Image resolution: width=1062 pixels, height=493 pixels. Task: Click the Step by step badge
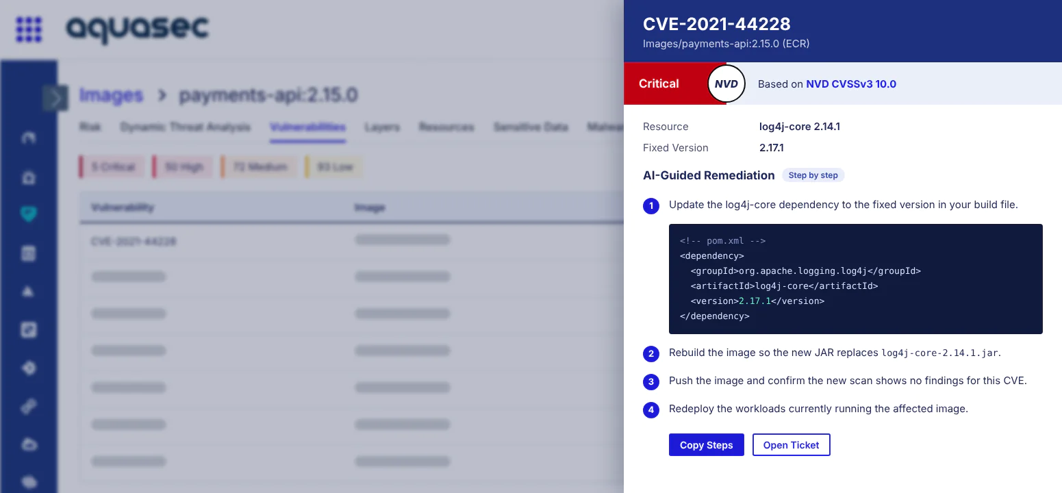click(813, 175)
